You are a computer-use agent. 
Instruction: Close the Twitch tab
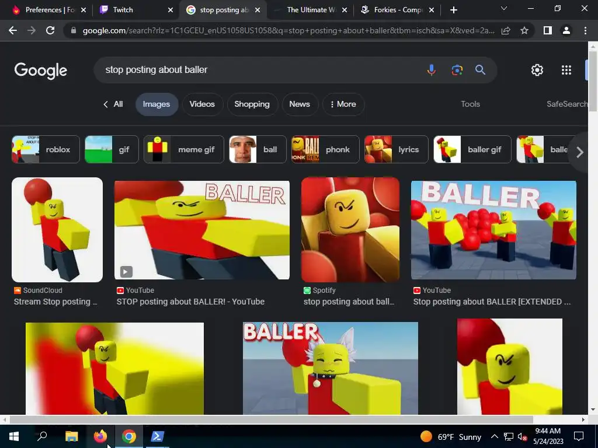pyautogui.click(x=171, y=10)
